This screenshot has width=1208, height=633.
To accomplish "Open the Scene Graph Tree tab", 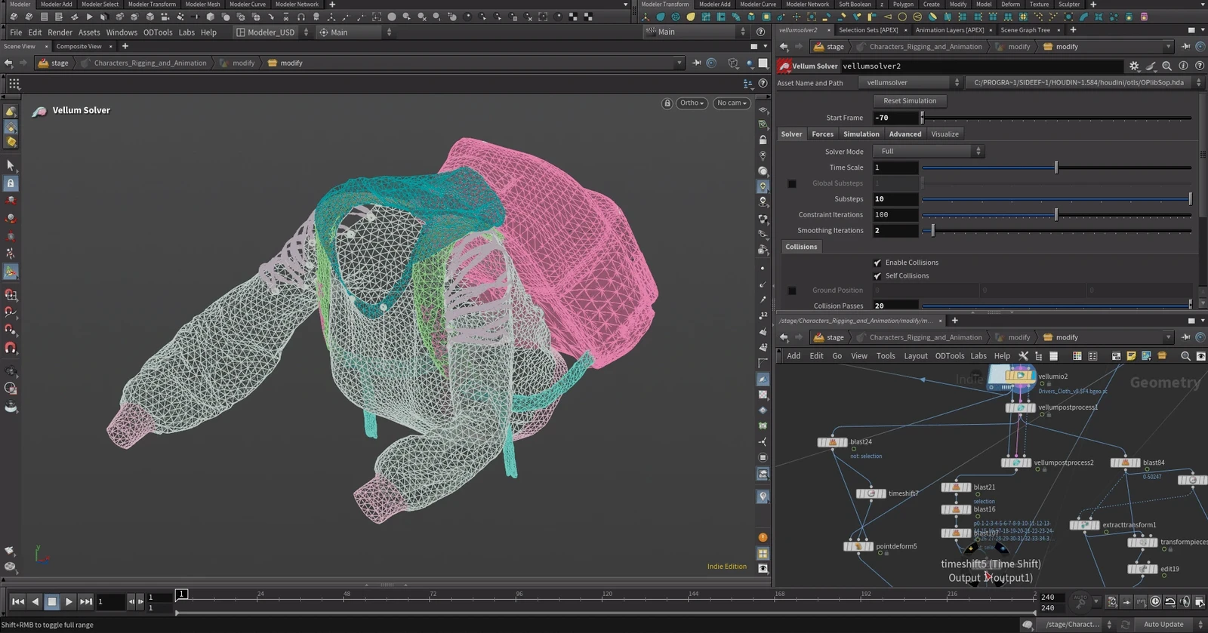I will [1025, 30].
